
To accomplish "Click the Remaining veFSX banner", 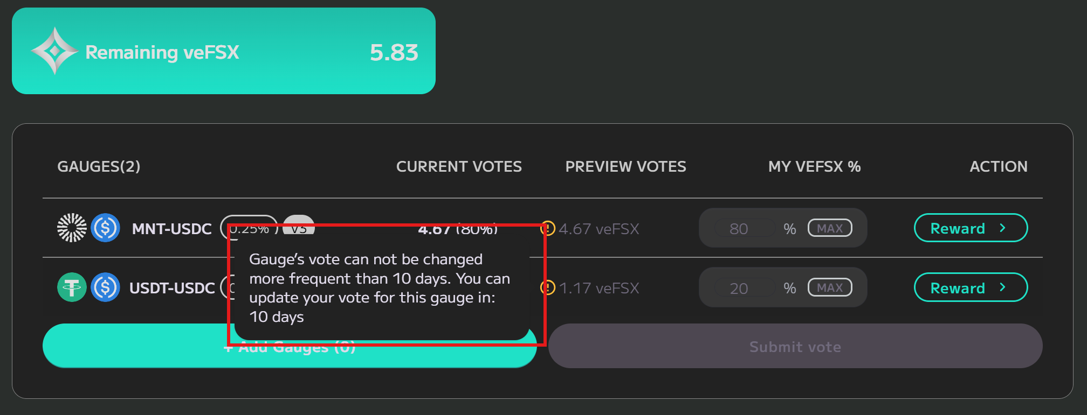I will click(x=223, y=51).
